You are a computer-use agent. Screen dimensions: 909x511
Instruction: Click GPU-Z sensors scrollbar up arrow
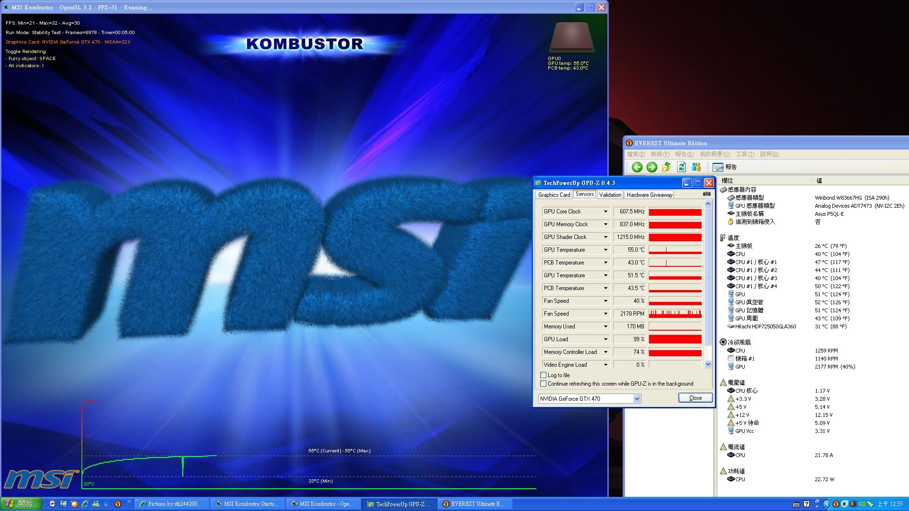pyautogui.click(x=708, y=204)
